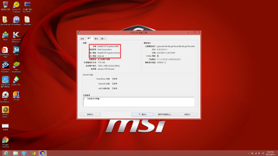Viewport: 278px width, 156px height.
Task: Select the '1751 MB' memory value
Action: pos(101,62)
